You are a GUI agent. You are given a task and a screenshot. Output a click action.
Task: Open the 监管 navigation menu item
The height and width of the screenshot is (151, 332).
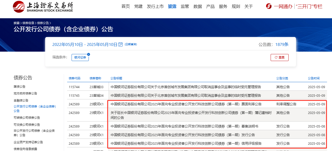(185, 6)
